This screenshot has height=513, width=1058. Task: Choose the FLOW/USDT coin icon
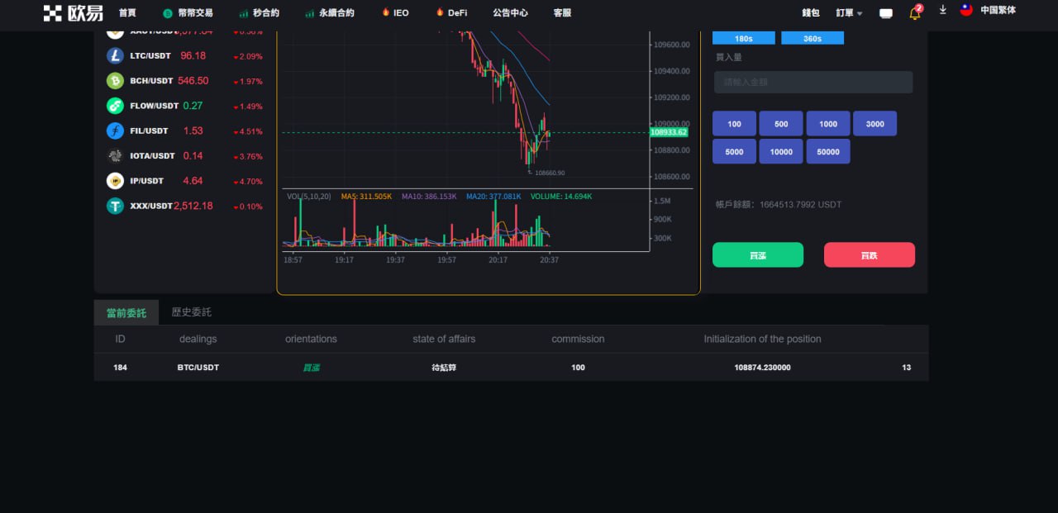click(x=115, y=106)
